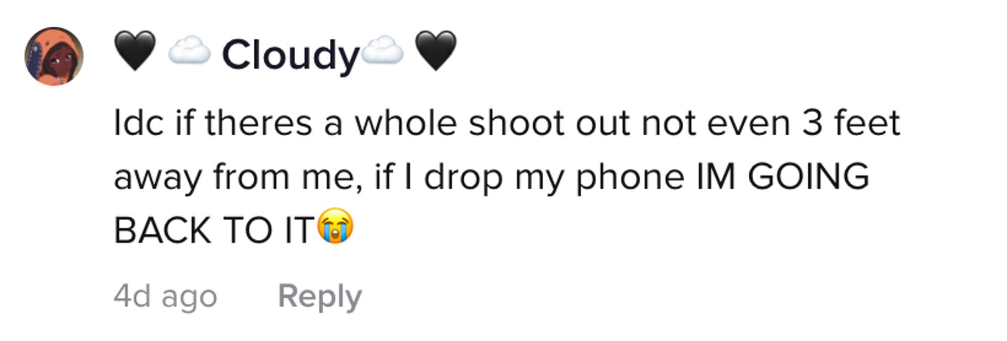Click "away" at the second line start
This screenshot has height=341, width=1007.
pyautogui.click(x=158, y=177)
